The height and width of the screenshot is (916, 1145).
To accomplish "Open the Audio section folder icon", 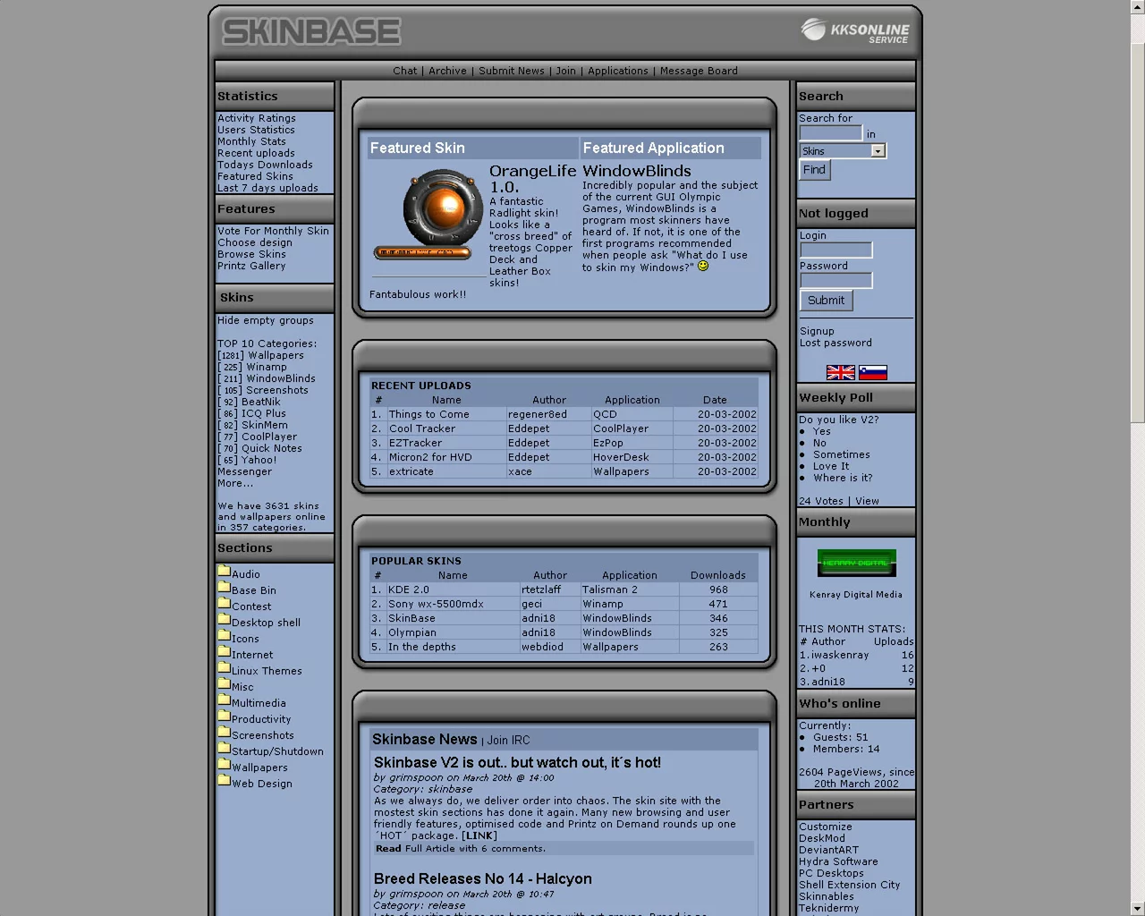I will click(224, 572).
